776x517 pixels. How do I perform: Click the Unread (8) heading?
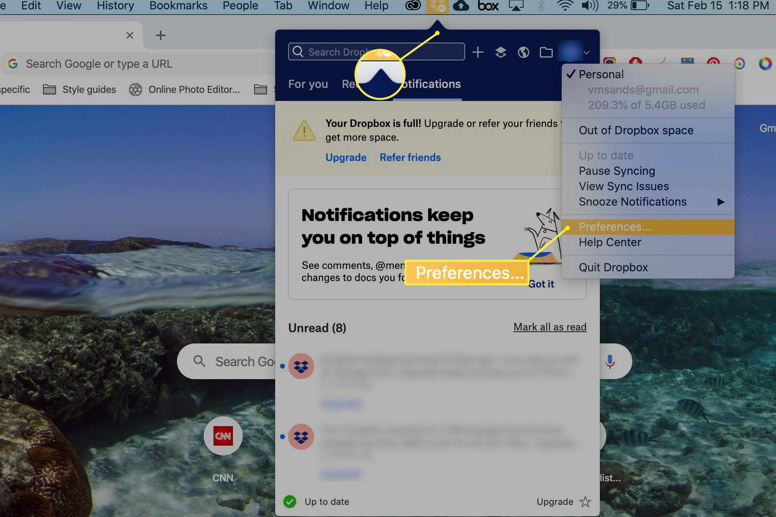[x=317, y=328]
